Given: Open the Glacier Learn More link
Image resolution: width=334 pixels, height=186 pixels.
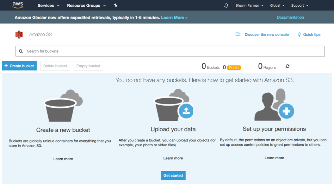Looking at the screenshot, I should click(x=174, y=18).
